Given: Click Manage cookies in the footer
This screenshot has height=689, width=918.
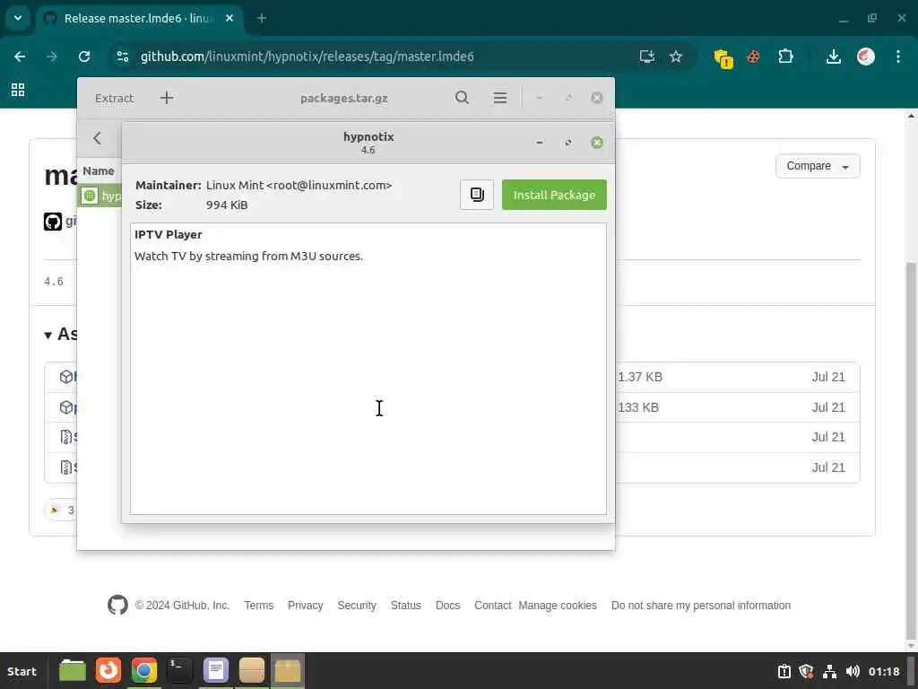Looking at the screenshot, I should pos(558,606).
